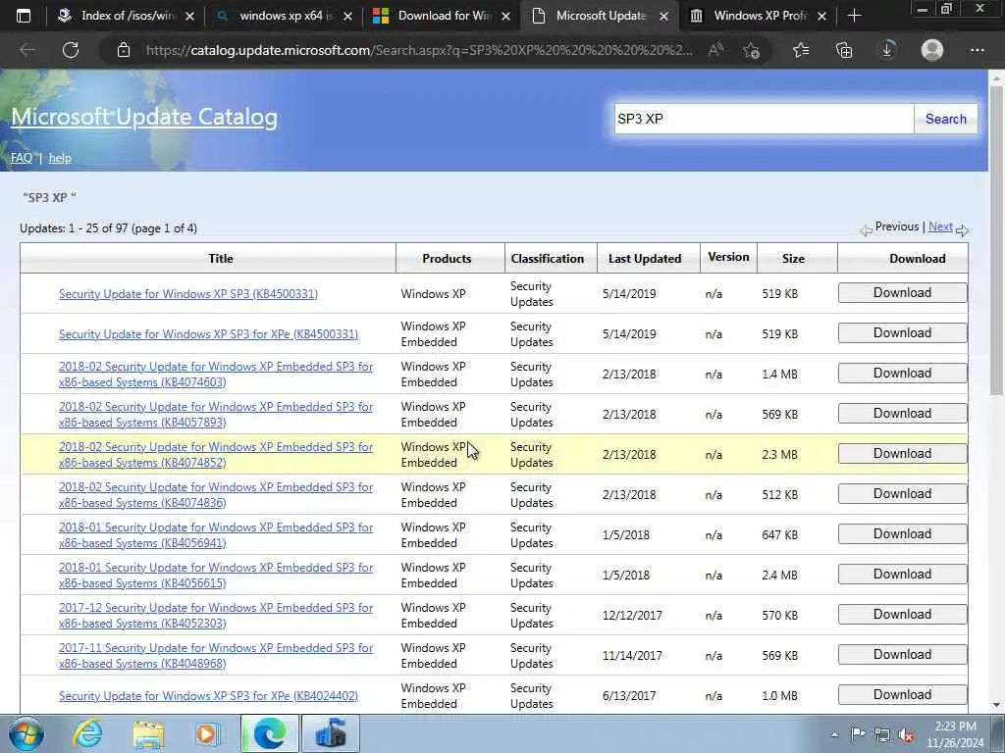Open XPe KB4500331 update link
This screenshot has height=753, width=1005.
point(208,334)
